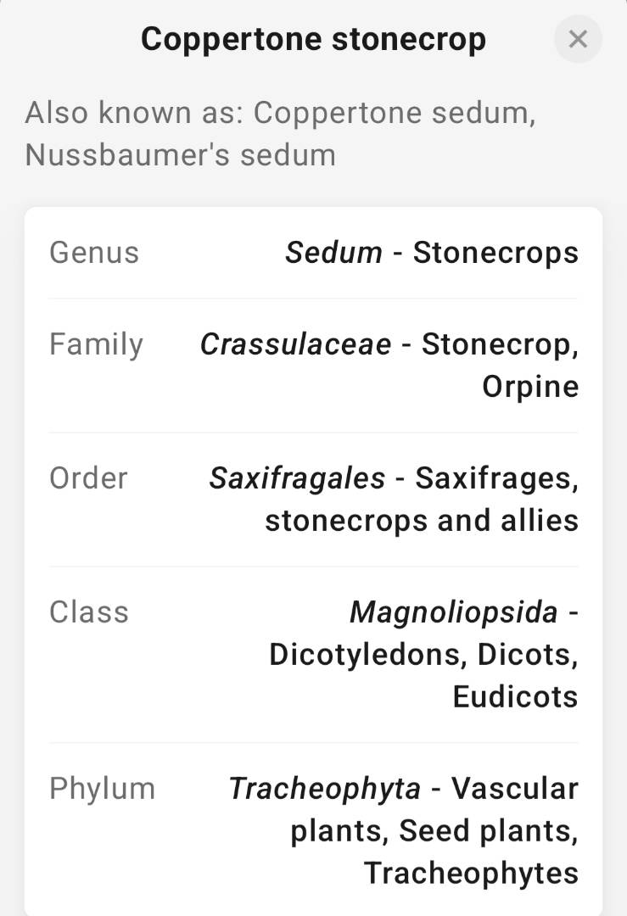Screen dimensions: 627x916
Task: Click the Family row label
Action: [x=97, y=344]
